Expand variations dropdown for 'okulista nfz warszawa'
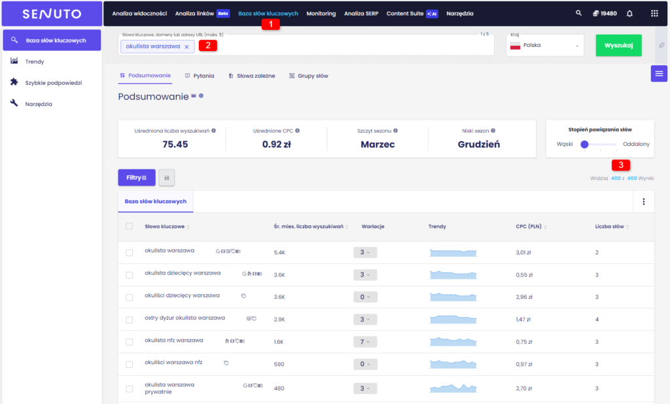The width and height of the screenshot is (670, 404). [364, 342]
